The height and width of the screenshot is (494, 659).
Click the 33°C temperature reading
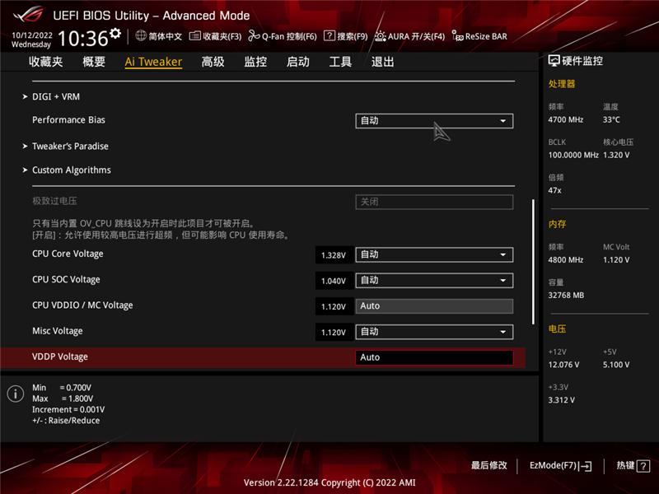click(611, 119)
